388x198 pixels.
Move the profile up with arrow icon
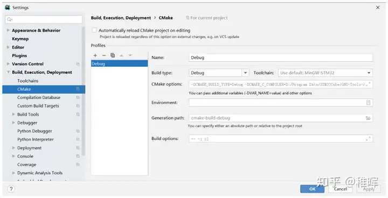[121, 55]
